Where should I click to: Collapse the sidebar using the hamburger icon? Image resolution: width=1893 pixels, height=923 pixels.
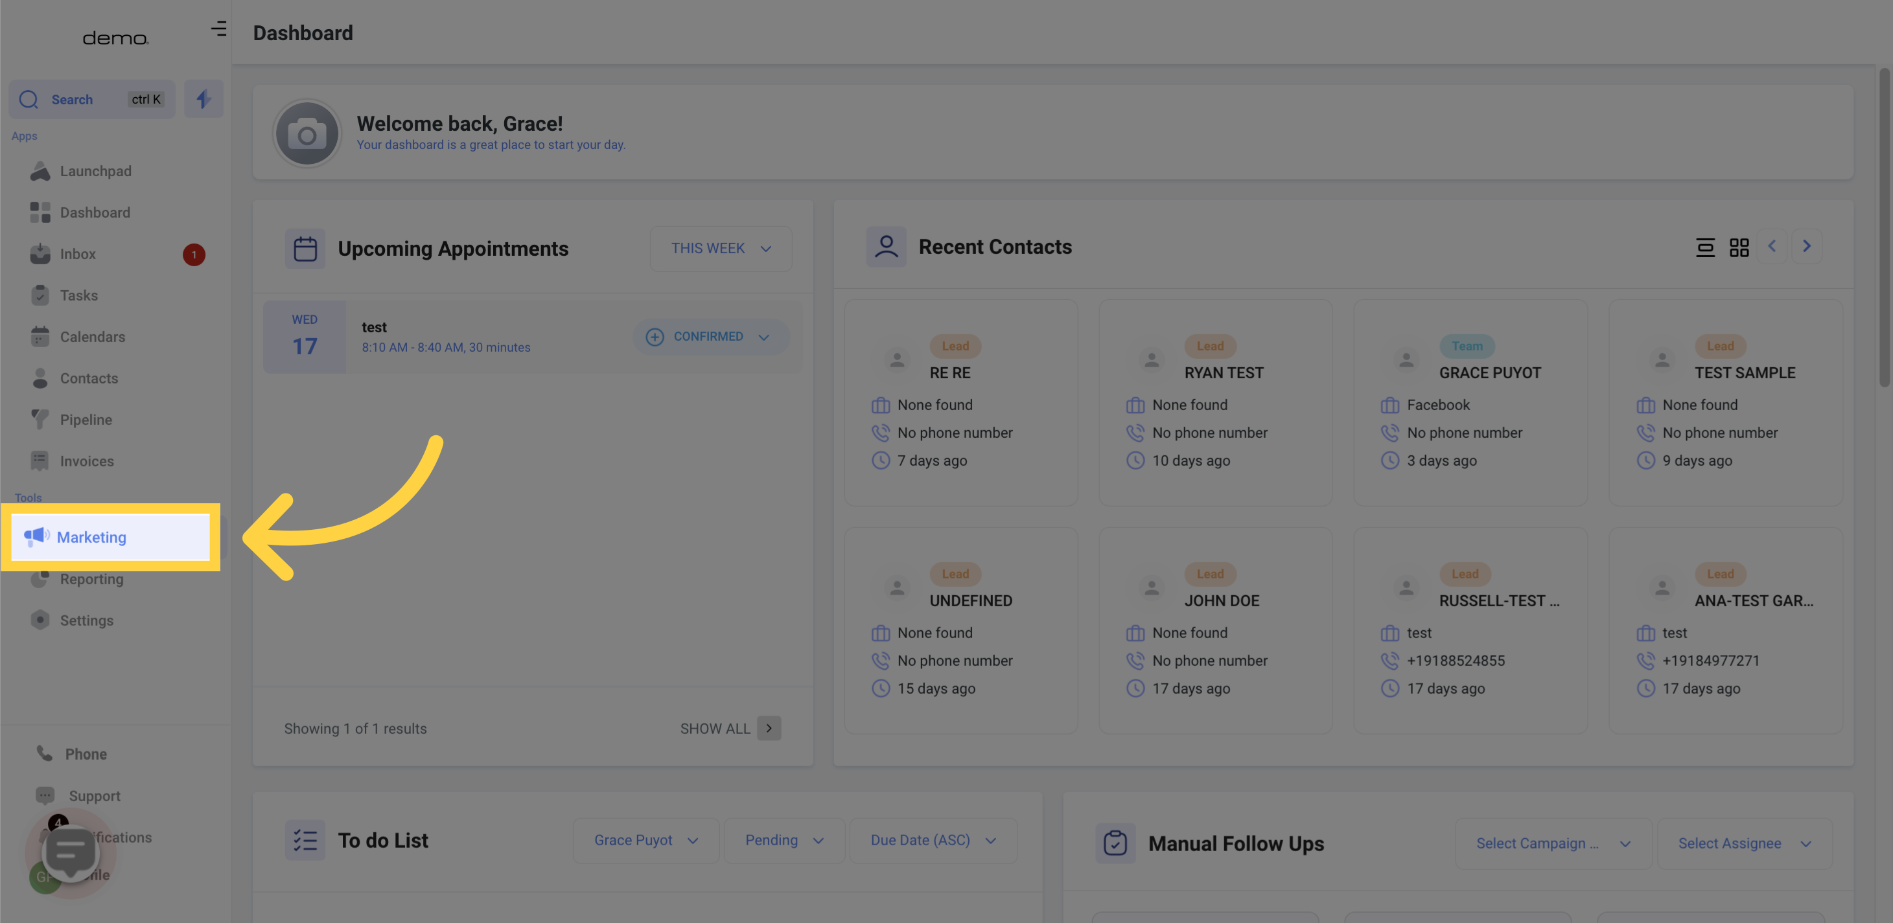(218, 28)
